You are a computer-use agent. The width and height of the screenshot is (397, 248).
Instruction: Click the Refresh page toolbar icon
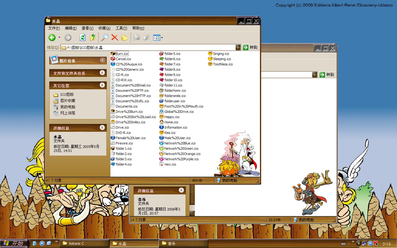coord(83,38)
